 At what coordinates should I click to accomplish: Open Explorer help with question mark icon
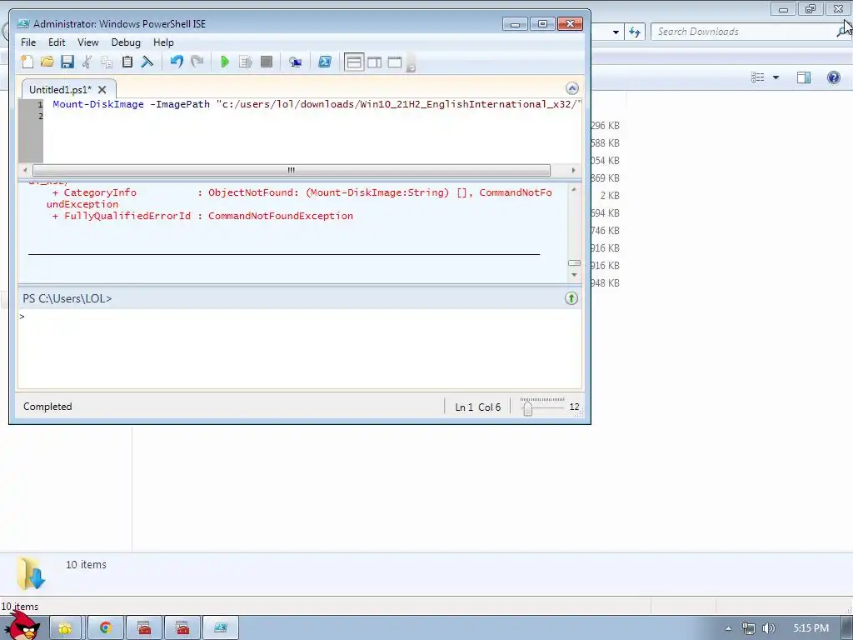pos(833,77)
